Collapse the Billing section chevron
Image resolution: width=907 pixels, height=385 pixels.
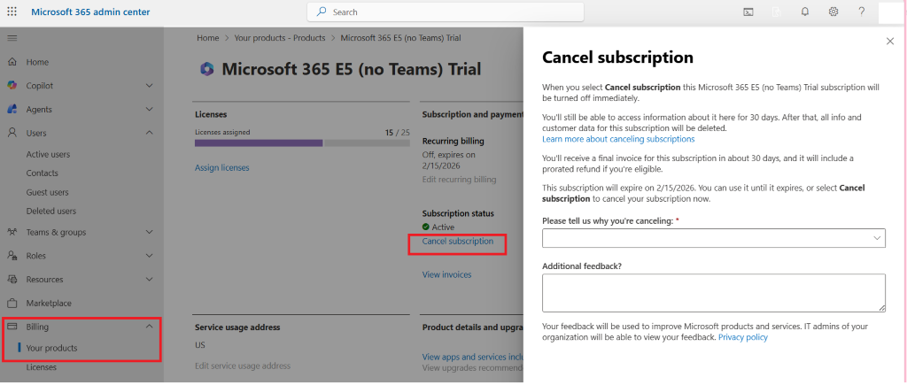149,327
